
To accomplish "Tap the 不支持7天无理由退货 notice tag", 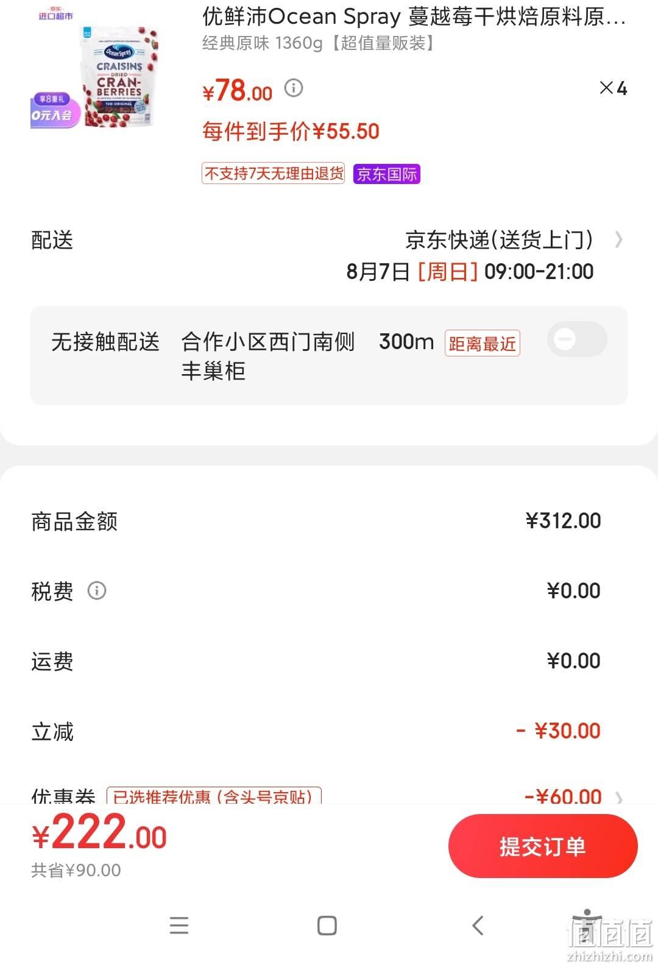I will 273,174.
